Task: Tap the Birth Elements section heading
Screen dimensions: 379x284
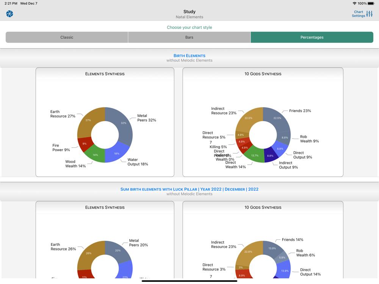Action: click(x=189, y=56)
